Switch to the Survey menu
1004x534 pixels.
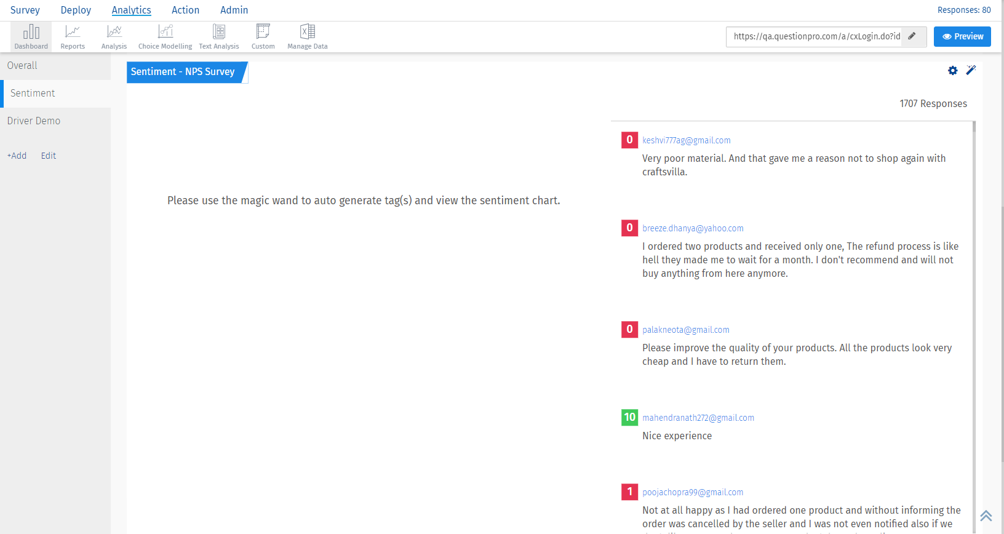[25, 10]
